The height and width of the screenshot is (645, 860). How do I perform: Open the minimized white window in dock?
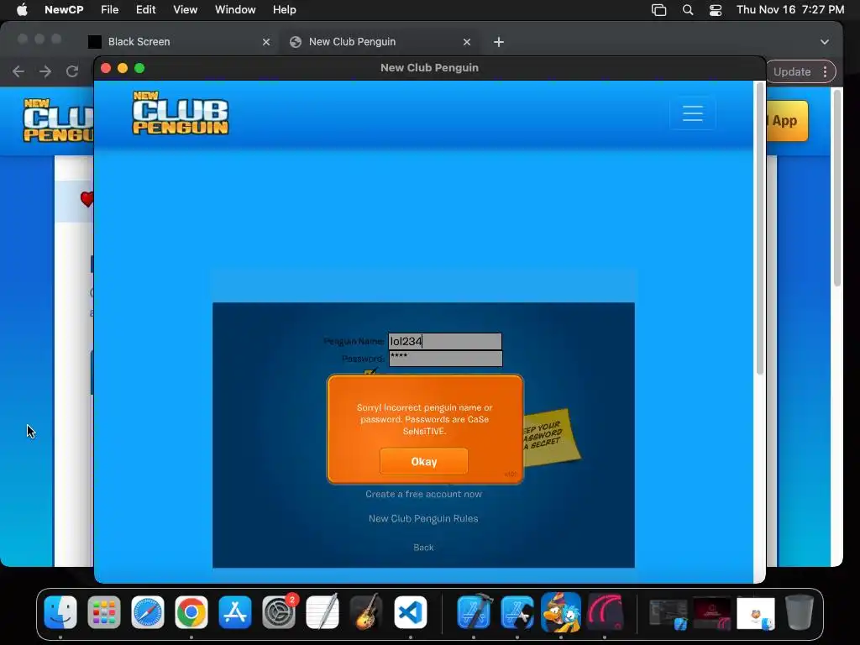coord(756,614)
